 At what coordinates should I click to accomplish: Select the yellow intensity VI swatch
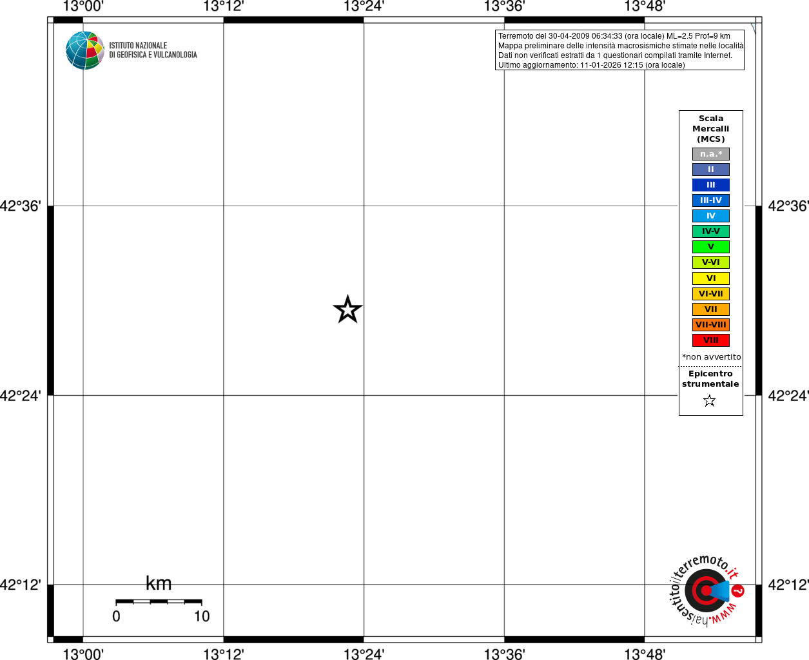click(x=711, y=278)
